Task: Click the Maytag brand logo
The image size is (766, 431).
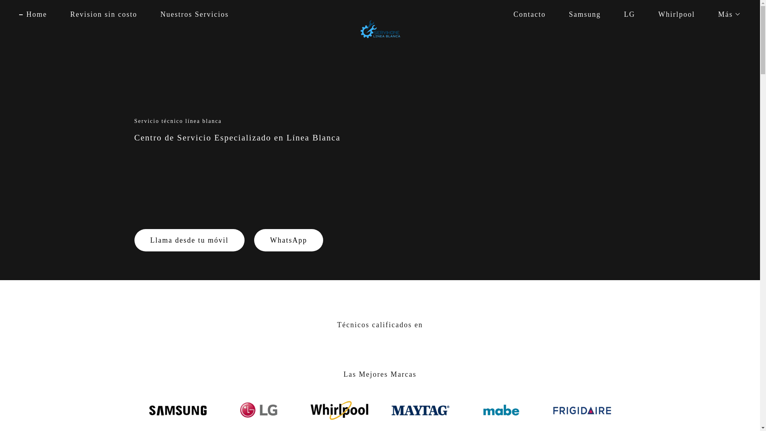Action: pyautogui.click(x=421, y=410)
